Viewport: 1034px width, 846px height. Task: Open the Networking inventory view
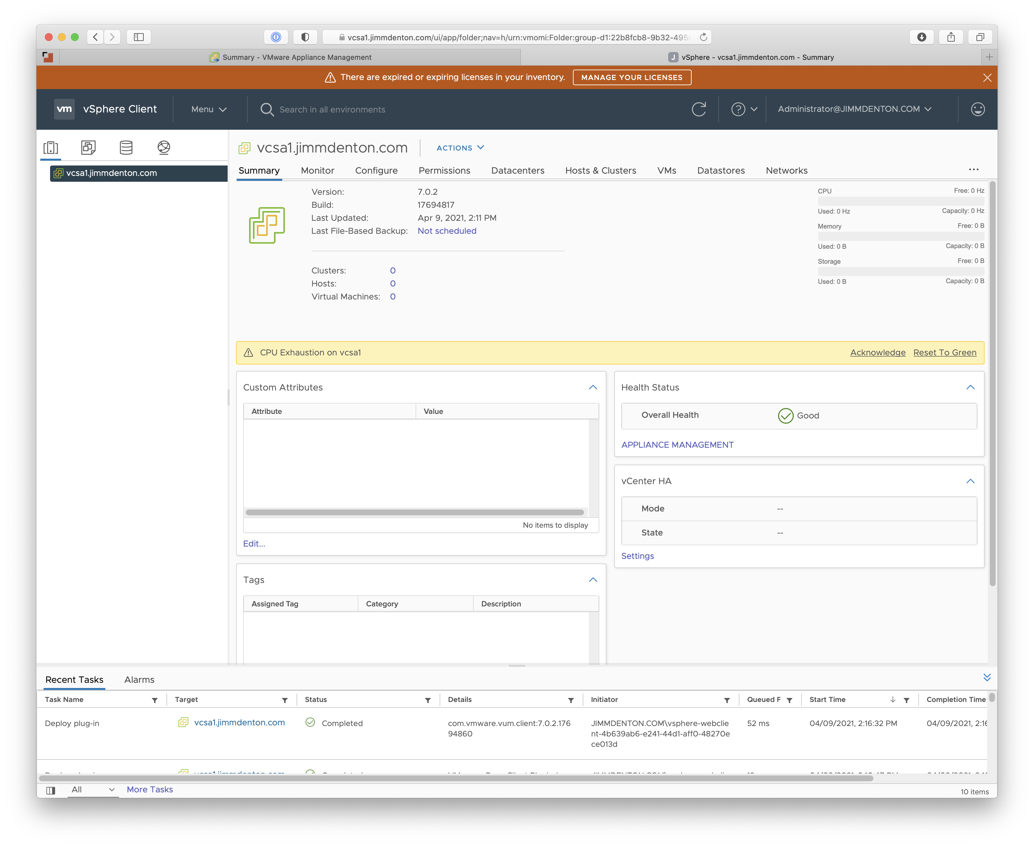coord(164,147)
